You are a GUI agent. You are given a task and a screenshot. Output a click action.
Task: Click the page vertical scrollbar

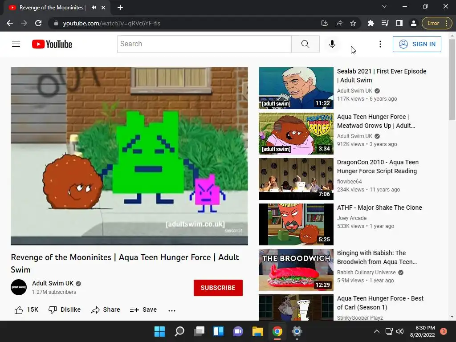452,79
